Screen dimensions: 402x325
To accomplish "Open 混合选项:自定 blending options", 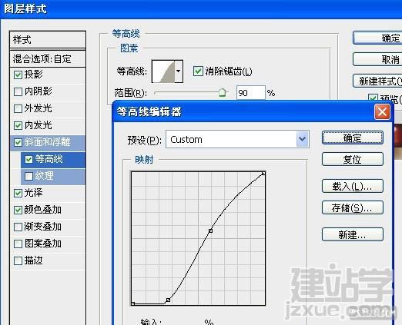I will [48, 59].
